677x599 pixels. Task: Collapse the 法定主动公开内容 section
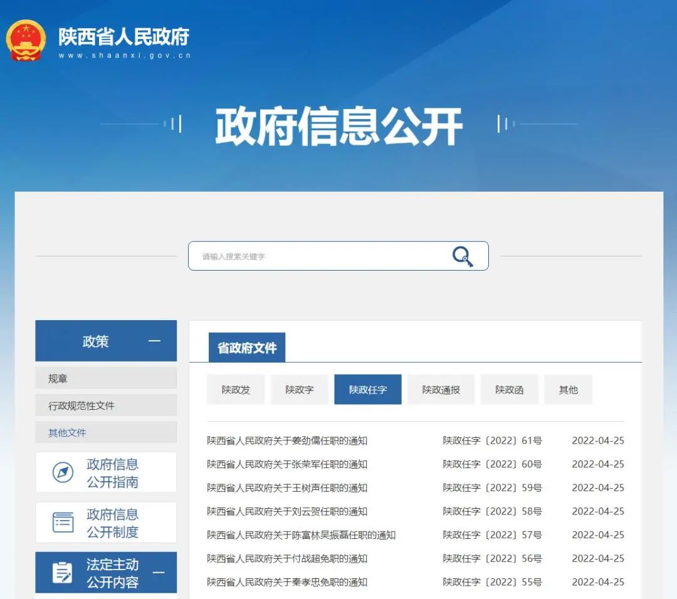click(x=159, y=573)
